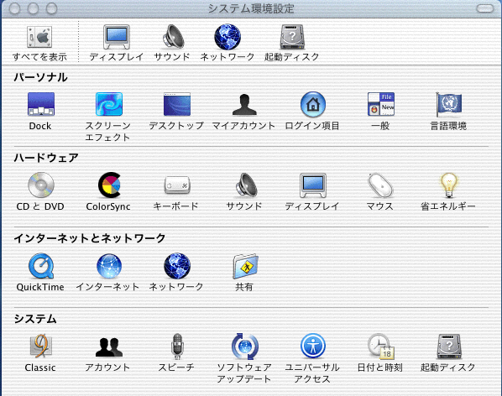Open アカウント preferences in システム section
This screenshot has height=396, width=502.
(109, 346)
